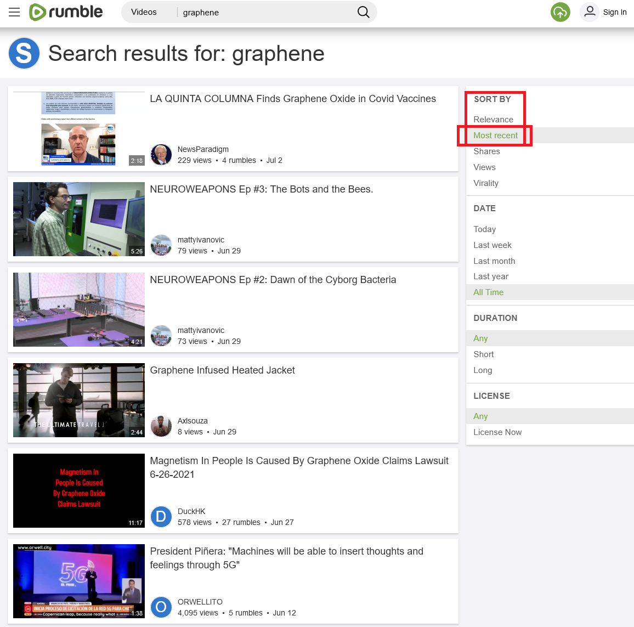The width and height of the screenshot is (634, 627).
Task: Click the green upload icon
Action: (x=560, y=12)
